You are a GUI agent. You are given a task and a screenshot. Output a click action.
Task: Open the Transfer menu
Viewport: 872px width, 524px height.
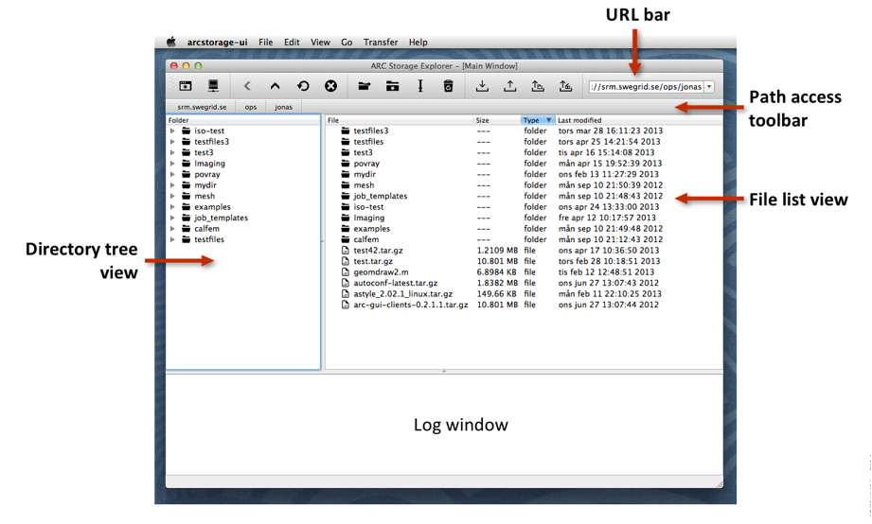click(381, 43)
